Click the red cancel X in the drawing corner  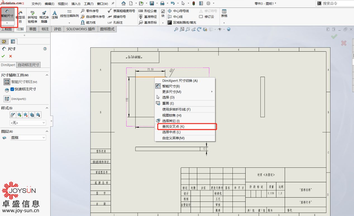tap(344, 43)
